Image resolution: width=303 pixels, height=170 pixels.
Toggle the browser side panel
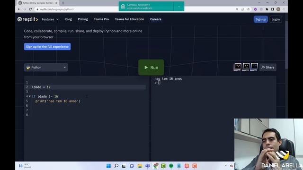click(273, 9)
